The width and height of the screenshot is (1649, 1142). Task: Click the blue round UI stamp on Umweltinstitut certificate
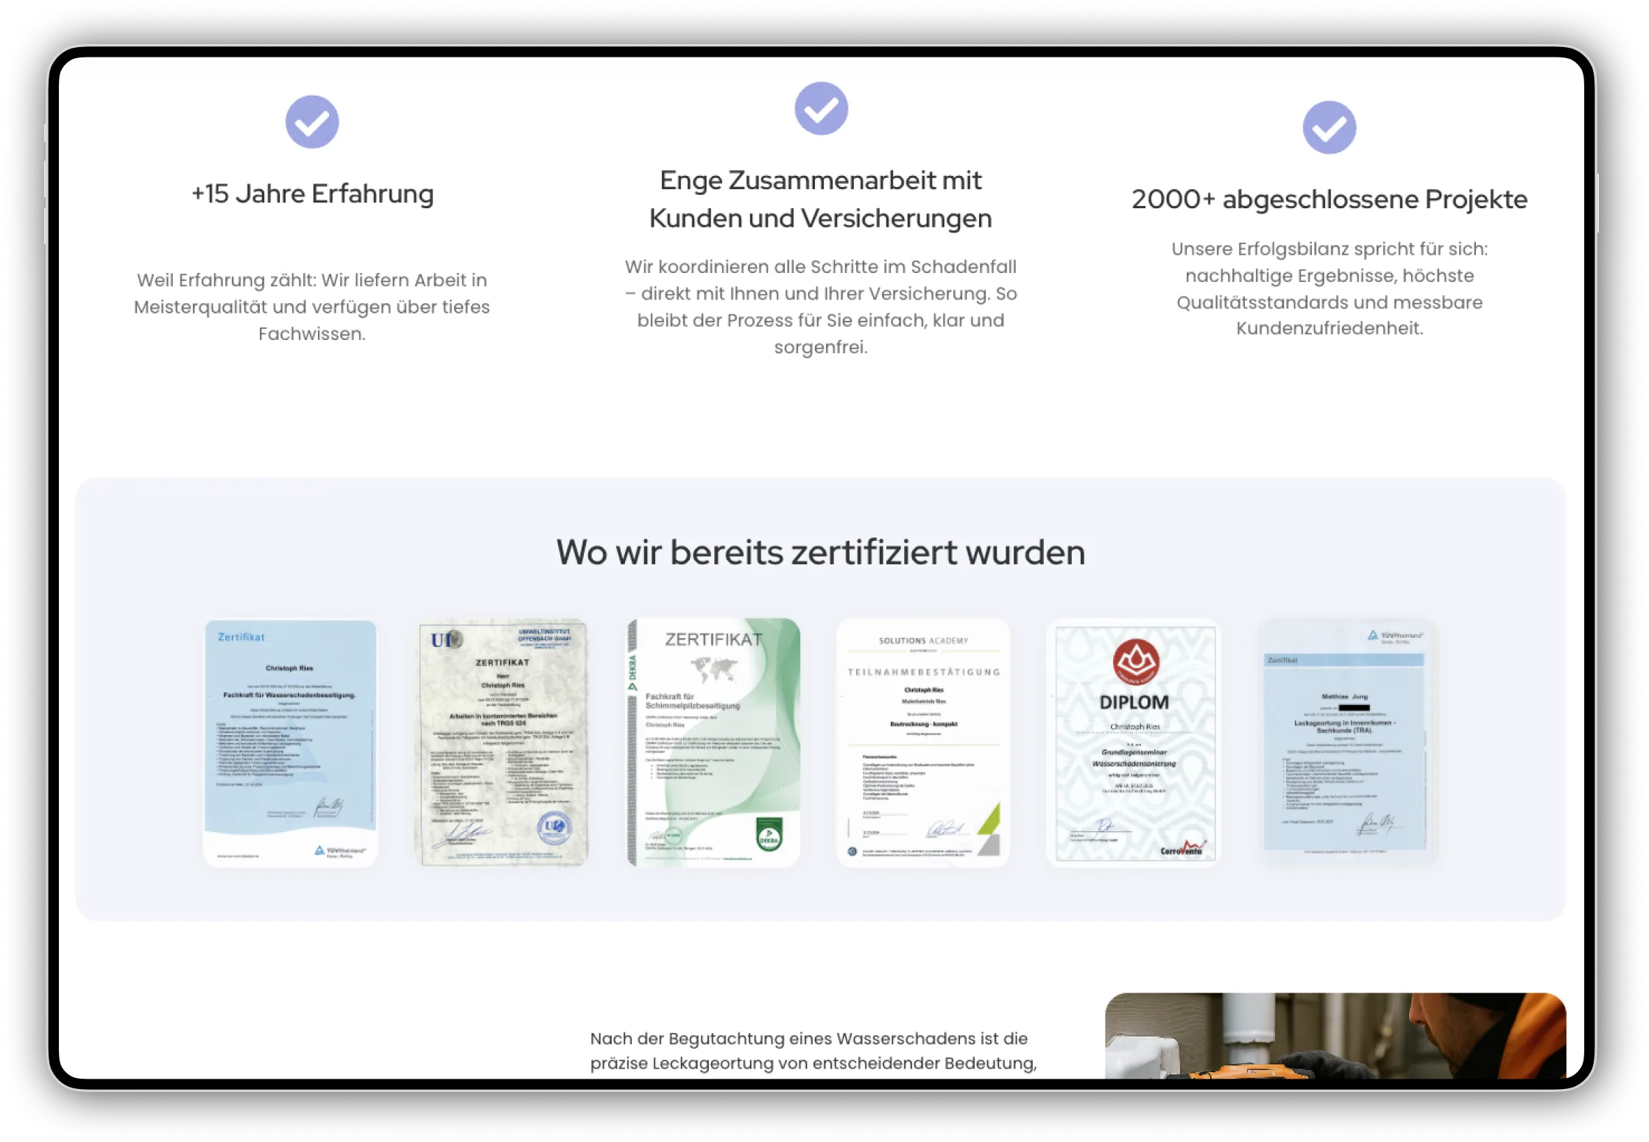coord(553,827)
